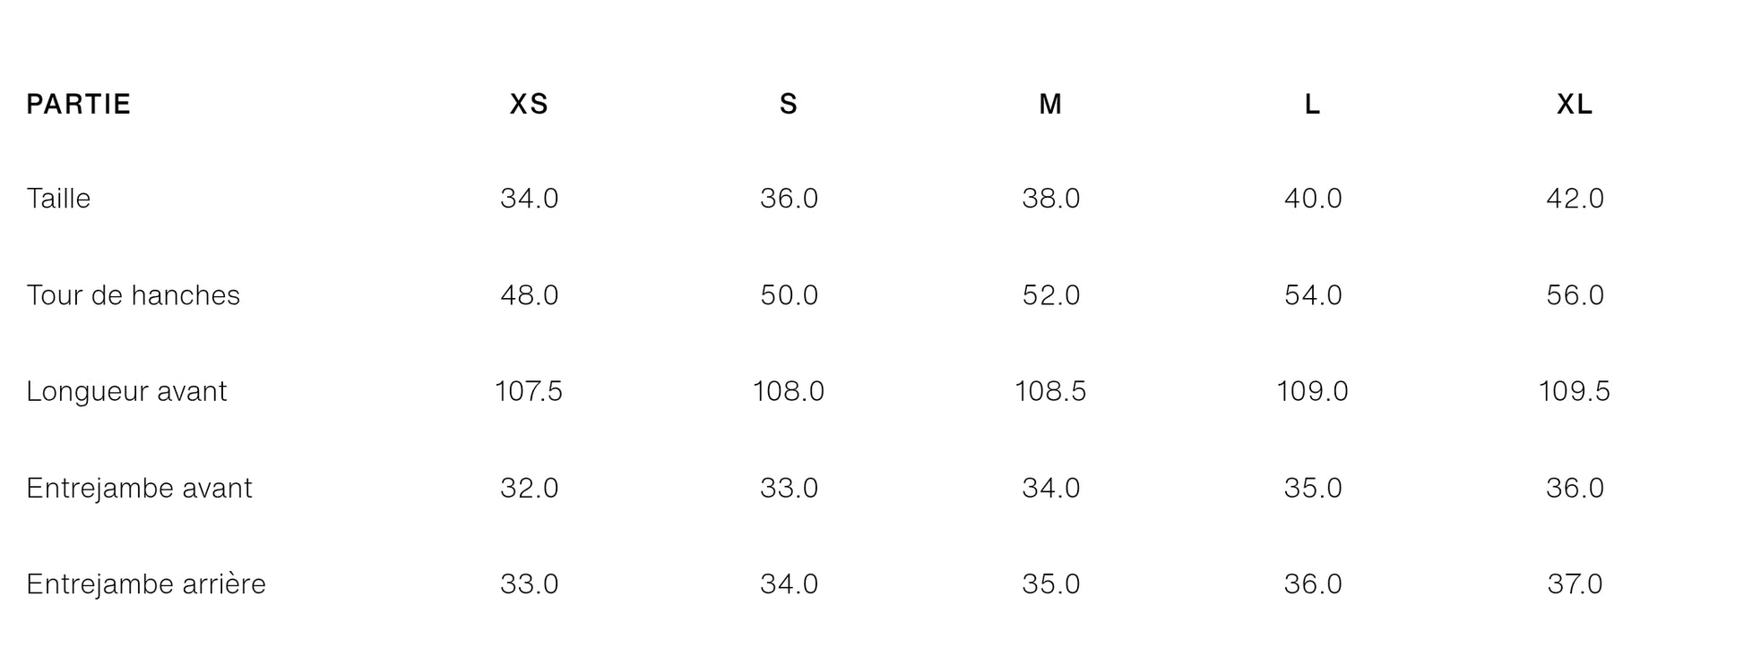Click the Taille row label
This screenshot has height=647, width=1744.
point(58,198)
